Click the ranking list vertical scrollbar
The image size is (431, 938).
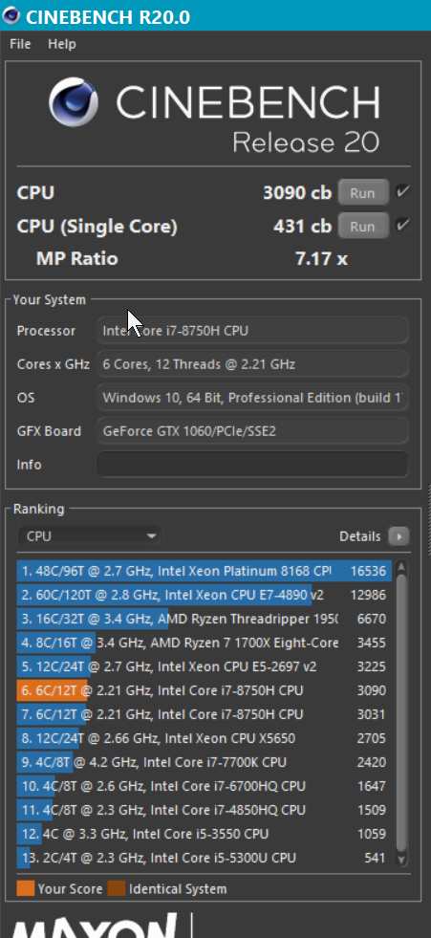[401, 713]
